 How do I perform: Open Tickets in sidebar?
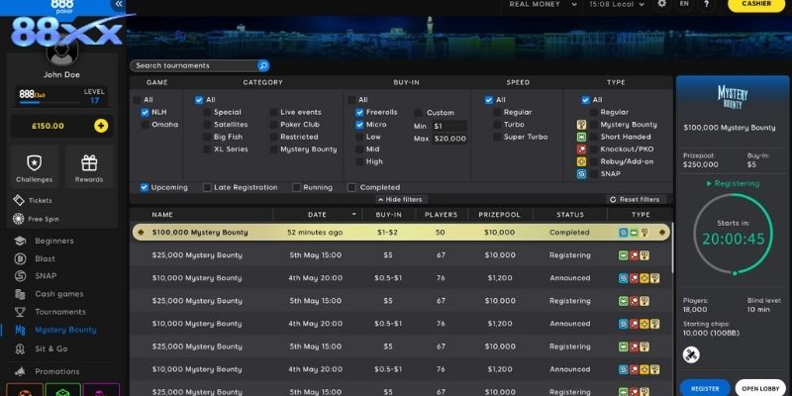[34, 201]
